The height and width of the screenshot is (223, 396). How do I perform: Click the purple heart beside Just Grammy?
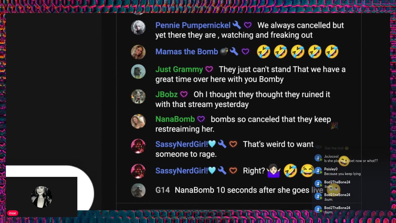pos(209,69)
